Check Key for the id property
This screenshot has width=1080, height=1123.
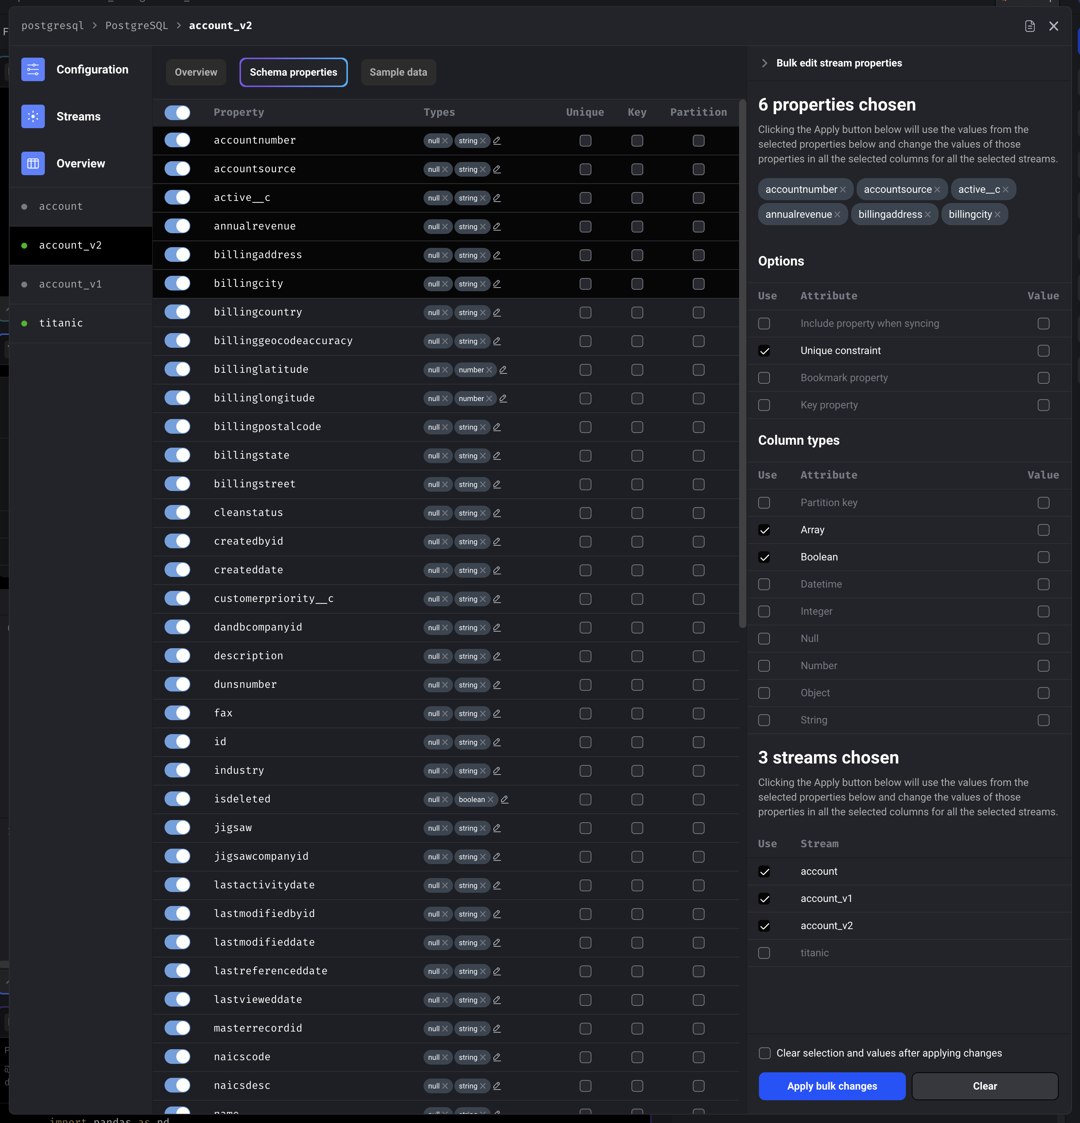[637, 743]
